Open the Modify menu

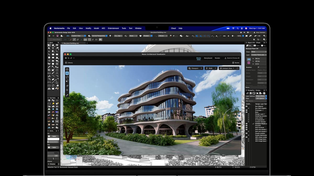[88, 28]
